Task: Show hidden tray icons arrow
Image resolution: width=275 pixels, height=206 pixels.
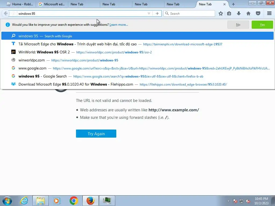Action: point(228,201)
